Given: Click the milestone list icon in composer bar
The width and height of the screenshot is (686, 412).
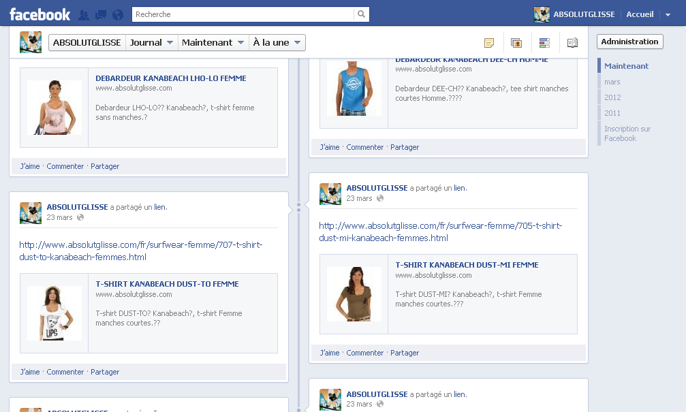Looking at the screenshot, I should click(x=544, y=43).
